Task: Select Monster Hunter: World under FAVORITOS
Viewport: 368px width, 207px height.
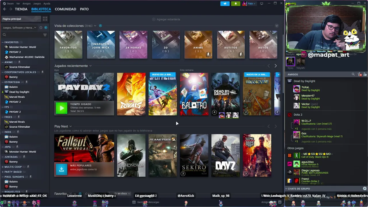Action: [x=22, y=47]
